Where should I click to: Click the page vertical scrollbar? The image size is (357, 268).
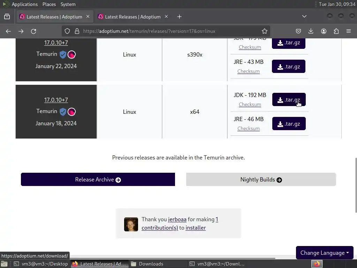pyautogui.click(x=356, y=185)
